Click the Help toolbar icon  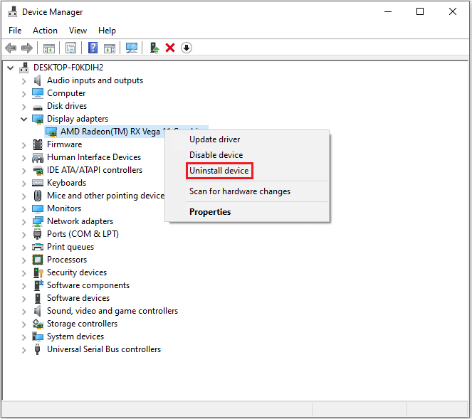pos(93,48)
